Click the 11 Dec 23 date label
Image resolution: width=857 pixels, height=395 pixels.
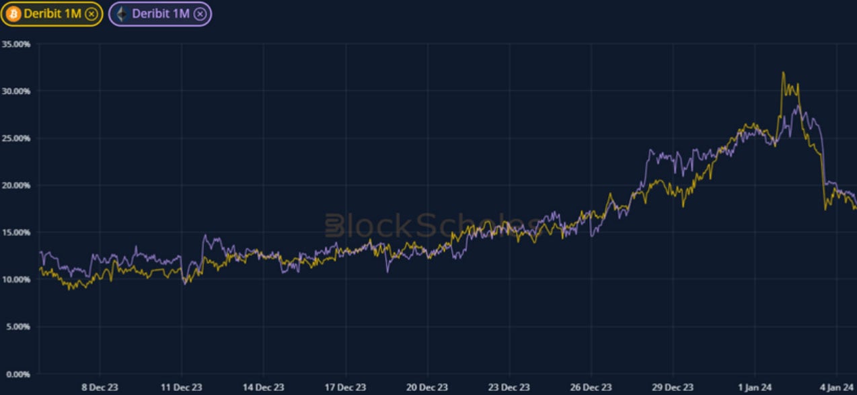[182, 387]
